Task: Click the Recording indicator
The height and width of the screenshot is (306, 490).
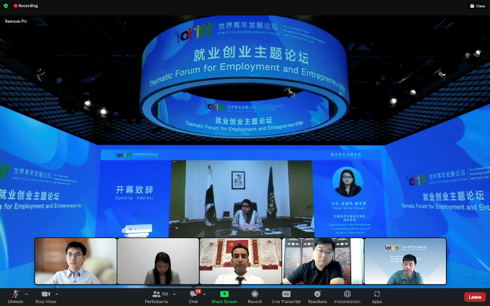Action: click(26, 5)
